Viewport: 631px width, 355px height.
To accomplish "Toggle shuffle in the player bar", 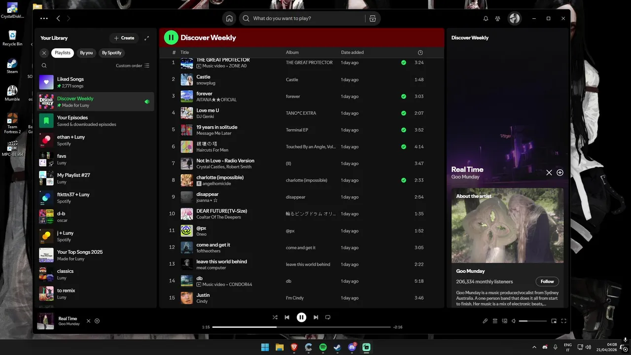I will click(275, 318).
